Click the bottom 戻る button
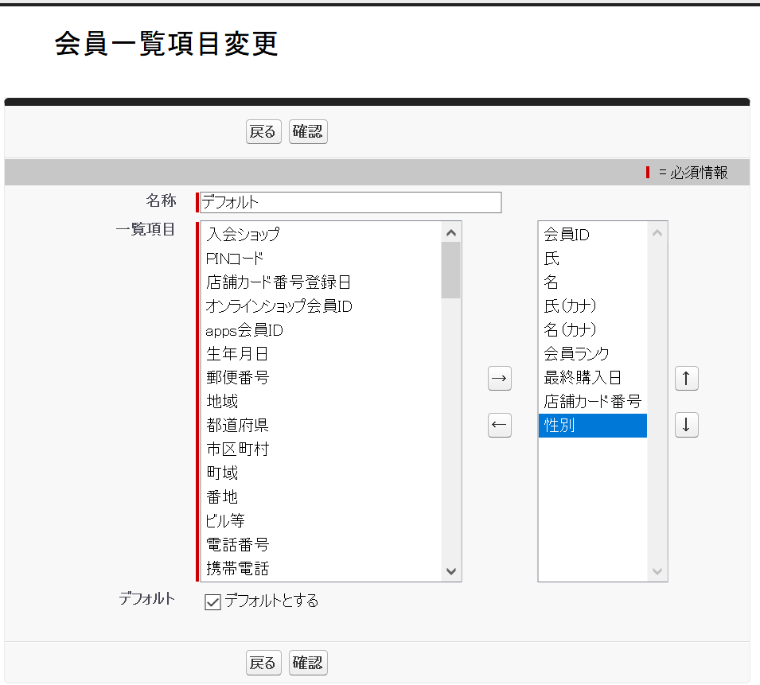 pos(263,662)
